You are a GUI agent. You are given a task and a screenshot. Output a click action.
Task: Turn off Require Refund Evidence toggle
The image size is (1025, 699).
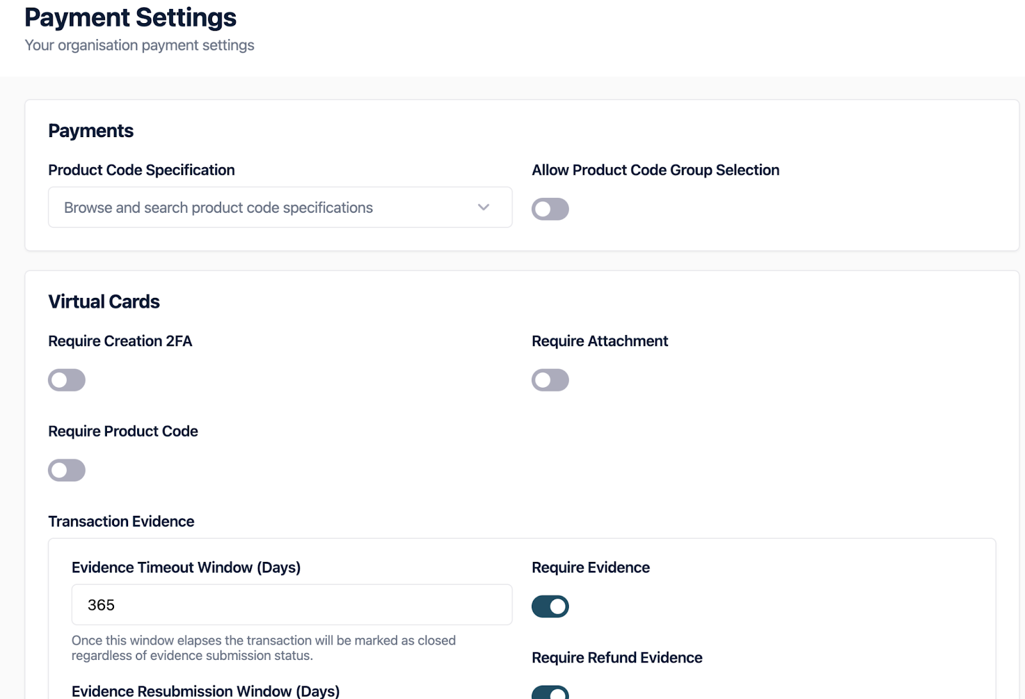(x=550, y=693)
